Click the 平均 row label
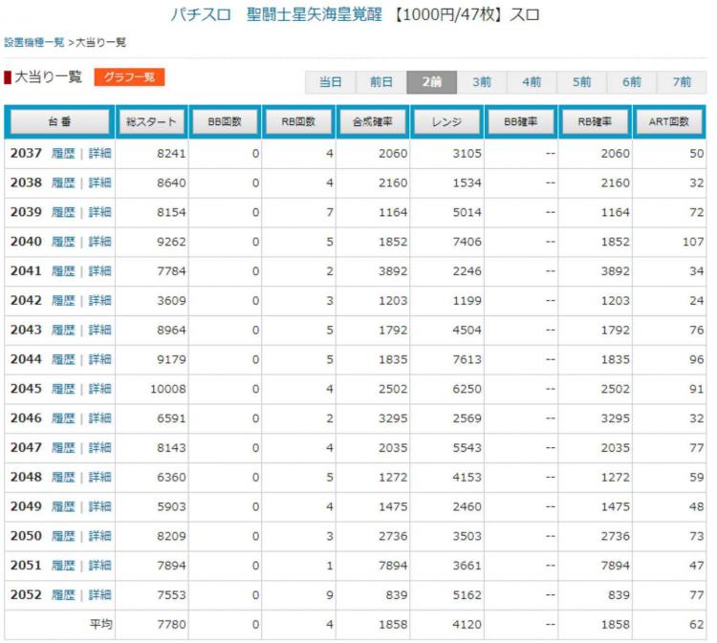717x643 pixels. point(100,624)
